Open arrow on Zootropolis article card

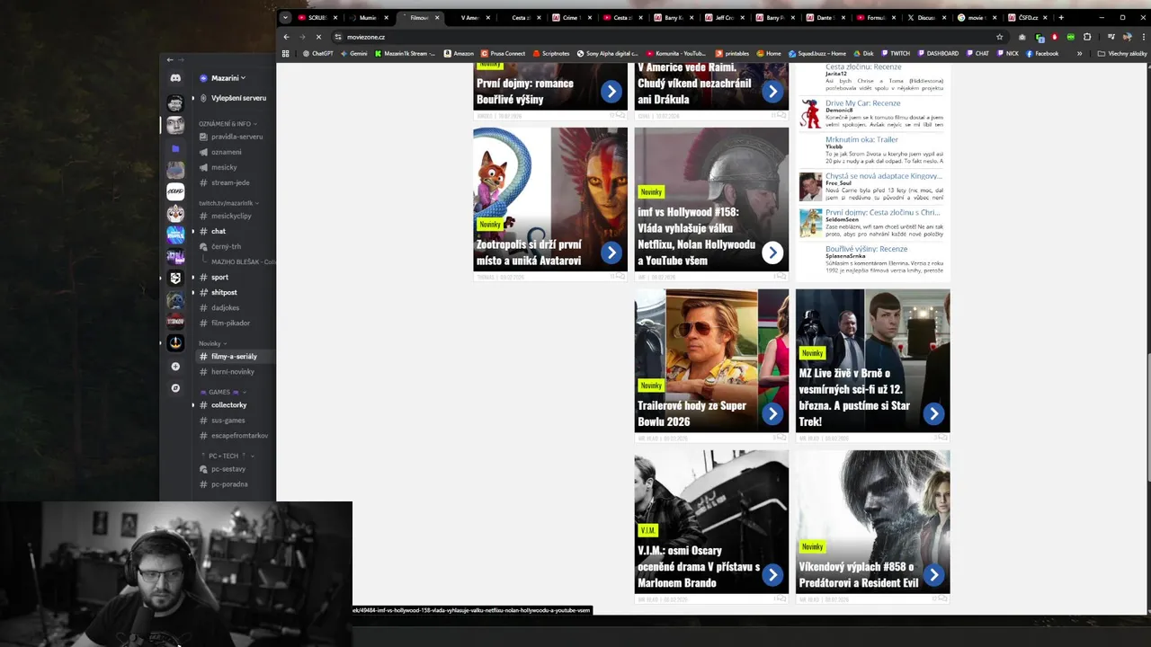pyautogui.click(x=611, y=253)
